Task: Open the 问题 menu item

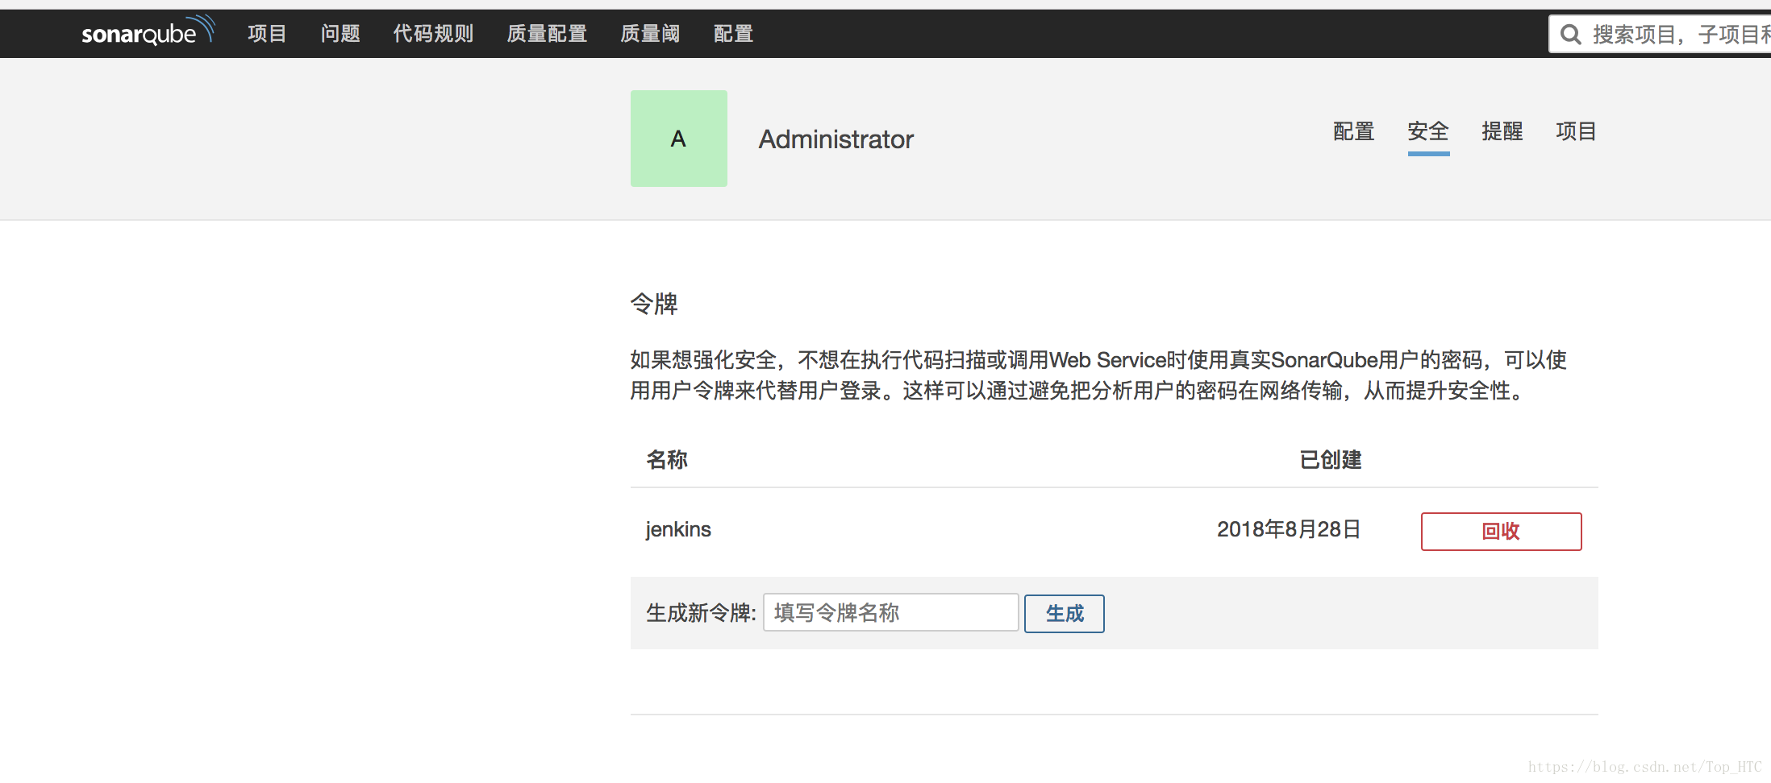Action: click(x=340, y=34)
